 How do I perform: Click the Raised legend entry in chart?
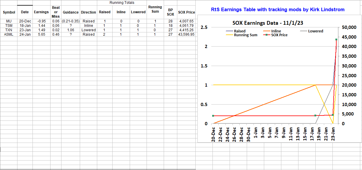point(239,31)
